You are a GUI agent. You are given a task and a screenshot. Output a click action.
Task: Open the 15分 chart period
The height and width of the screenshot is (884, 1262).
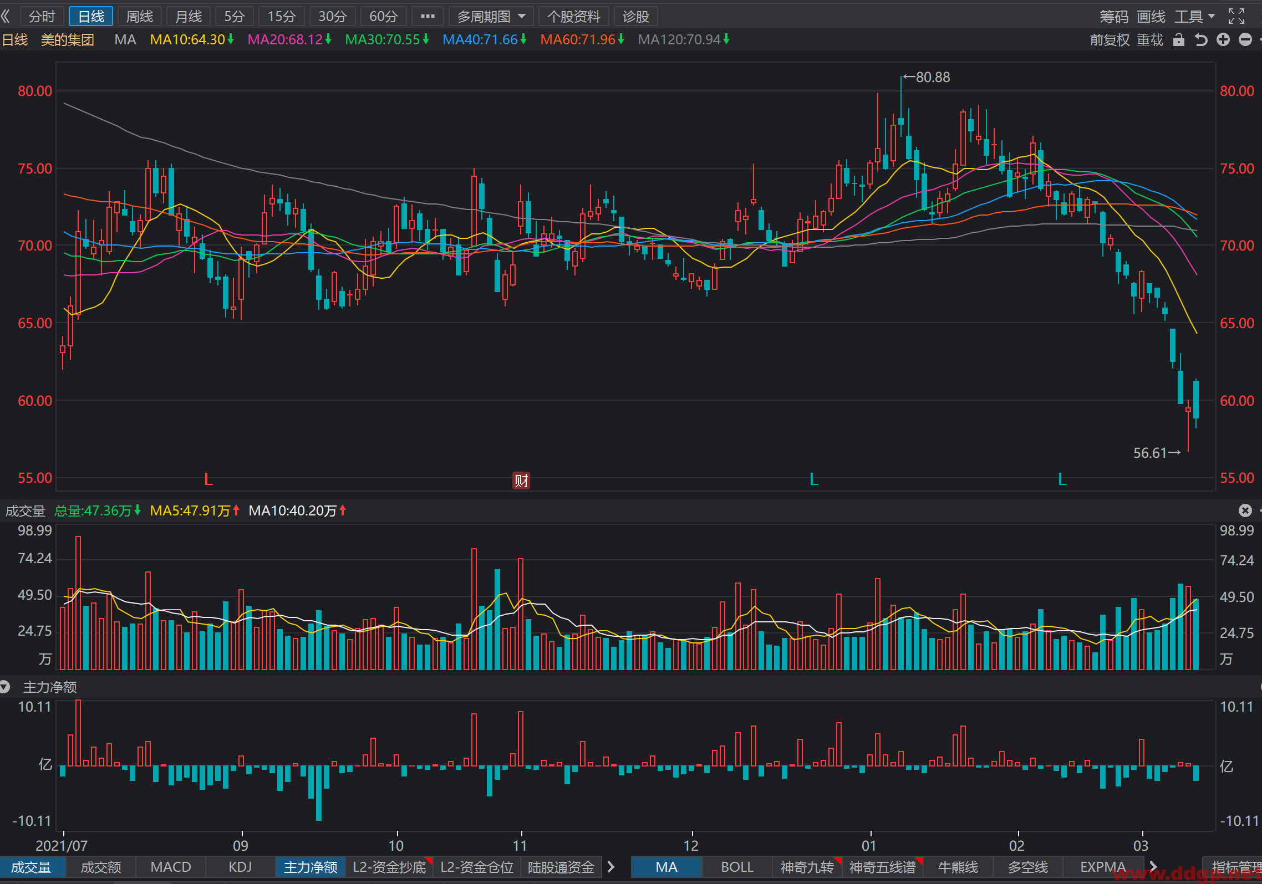coord(282,17)
